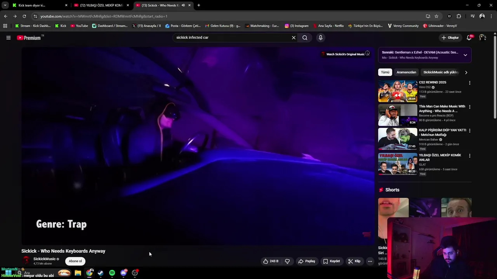Open the Oluştur create menu
The image size is (497, 279).
coord(450,38)
